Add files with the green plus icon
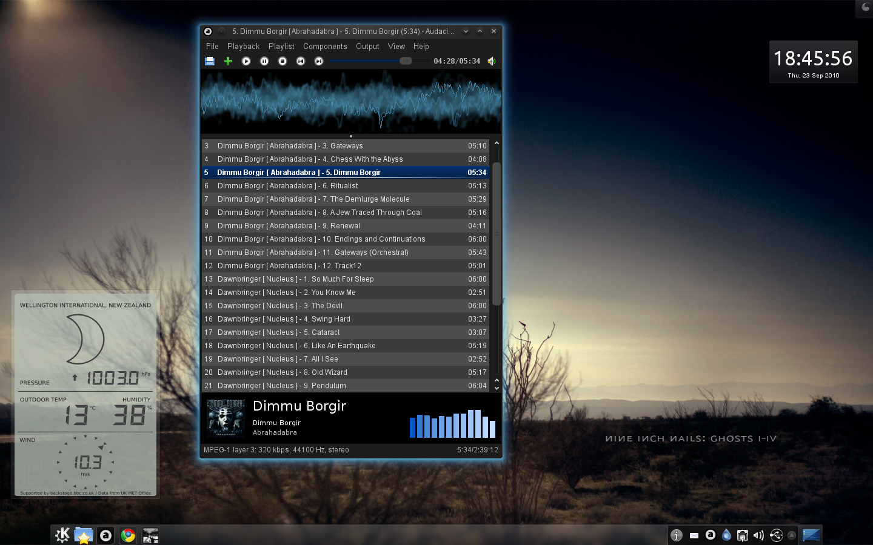This screenshot has width=873, height=545. [228, 61]
